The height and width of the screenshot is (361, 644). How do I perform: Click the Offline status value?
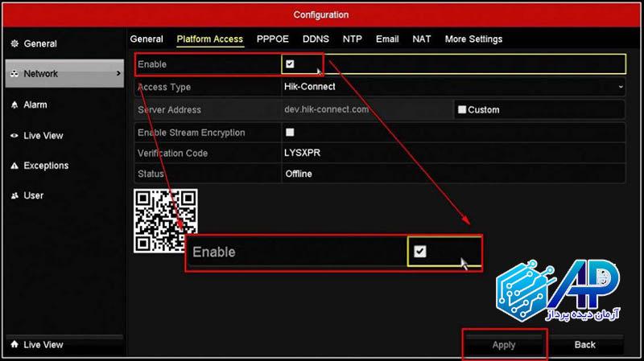pos(299,174)
